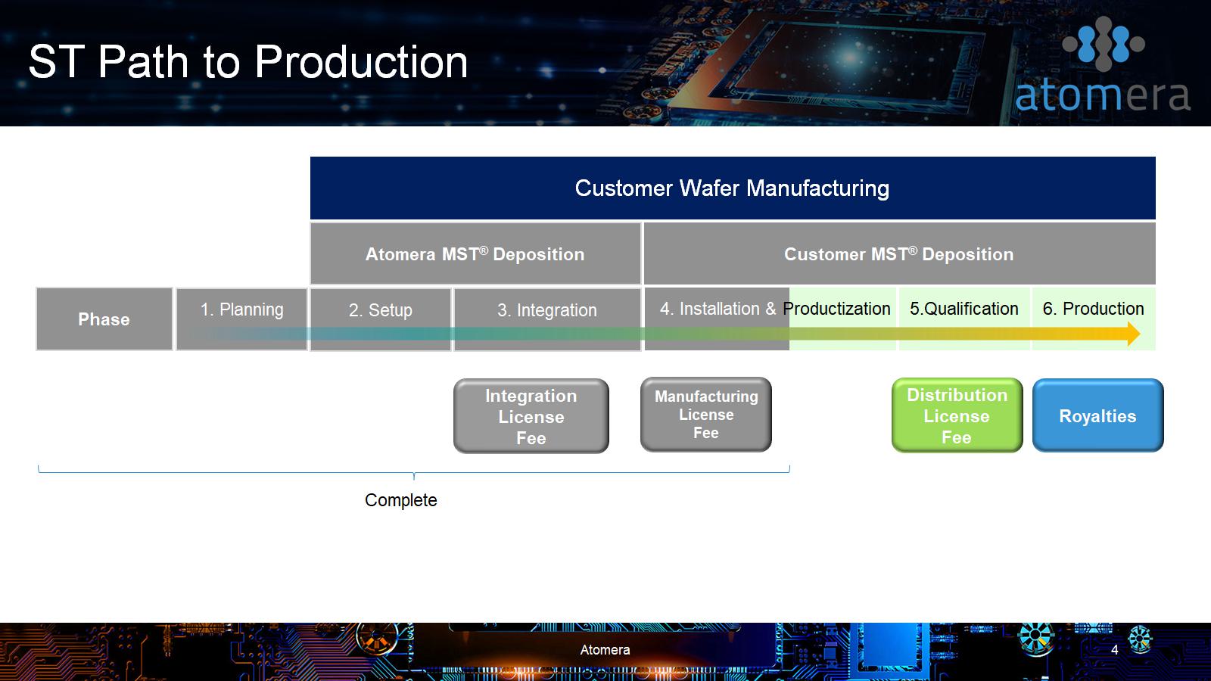Click the ST Path to Production title

coord(248,61)
